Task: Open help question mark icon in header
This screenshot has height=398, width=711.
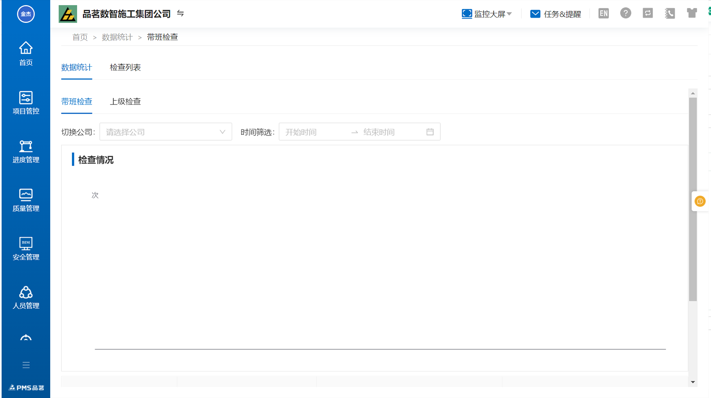Action: (625, 13)
